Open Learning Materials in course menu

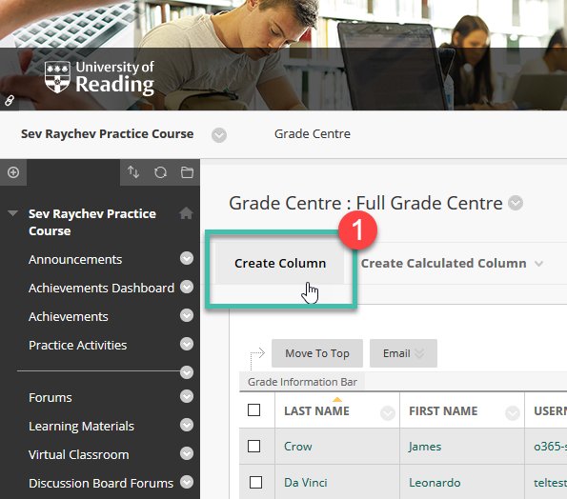[x=81, y=427]
